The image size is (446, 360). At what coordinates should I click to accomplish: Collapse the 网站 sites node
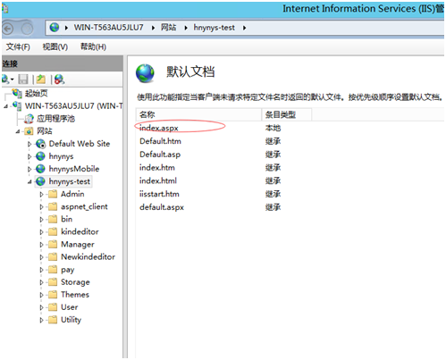pyautogui.click(x=18, y=131)
